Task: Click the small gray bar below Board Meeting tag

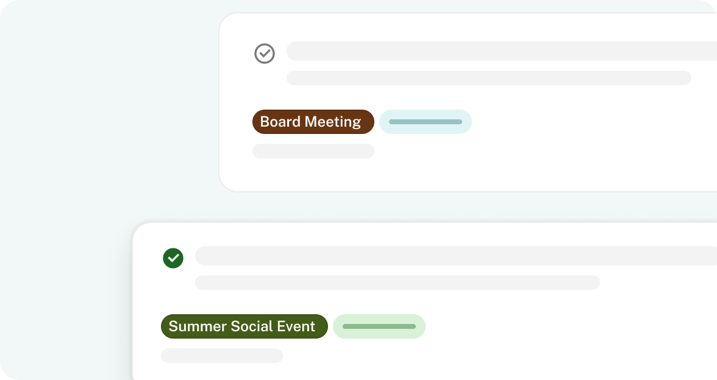Action: pyautogui.click(x=313, y=151)
